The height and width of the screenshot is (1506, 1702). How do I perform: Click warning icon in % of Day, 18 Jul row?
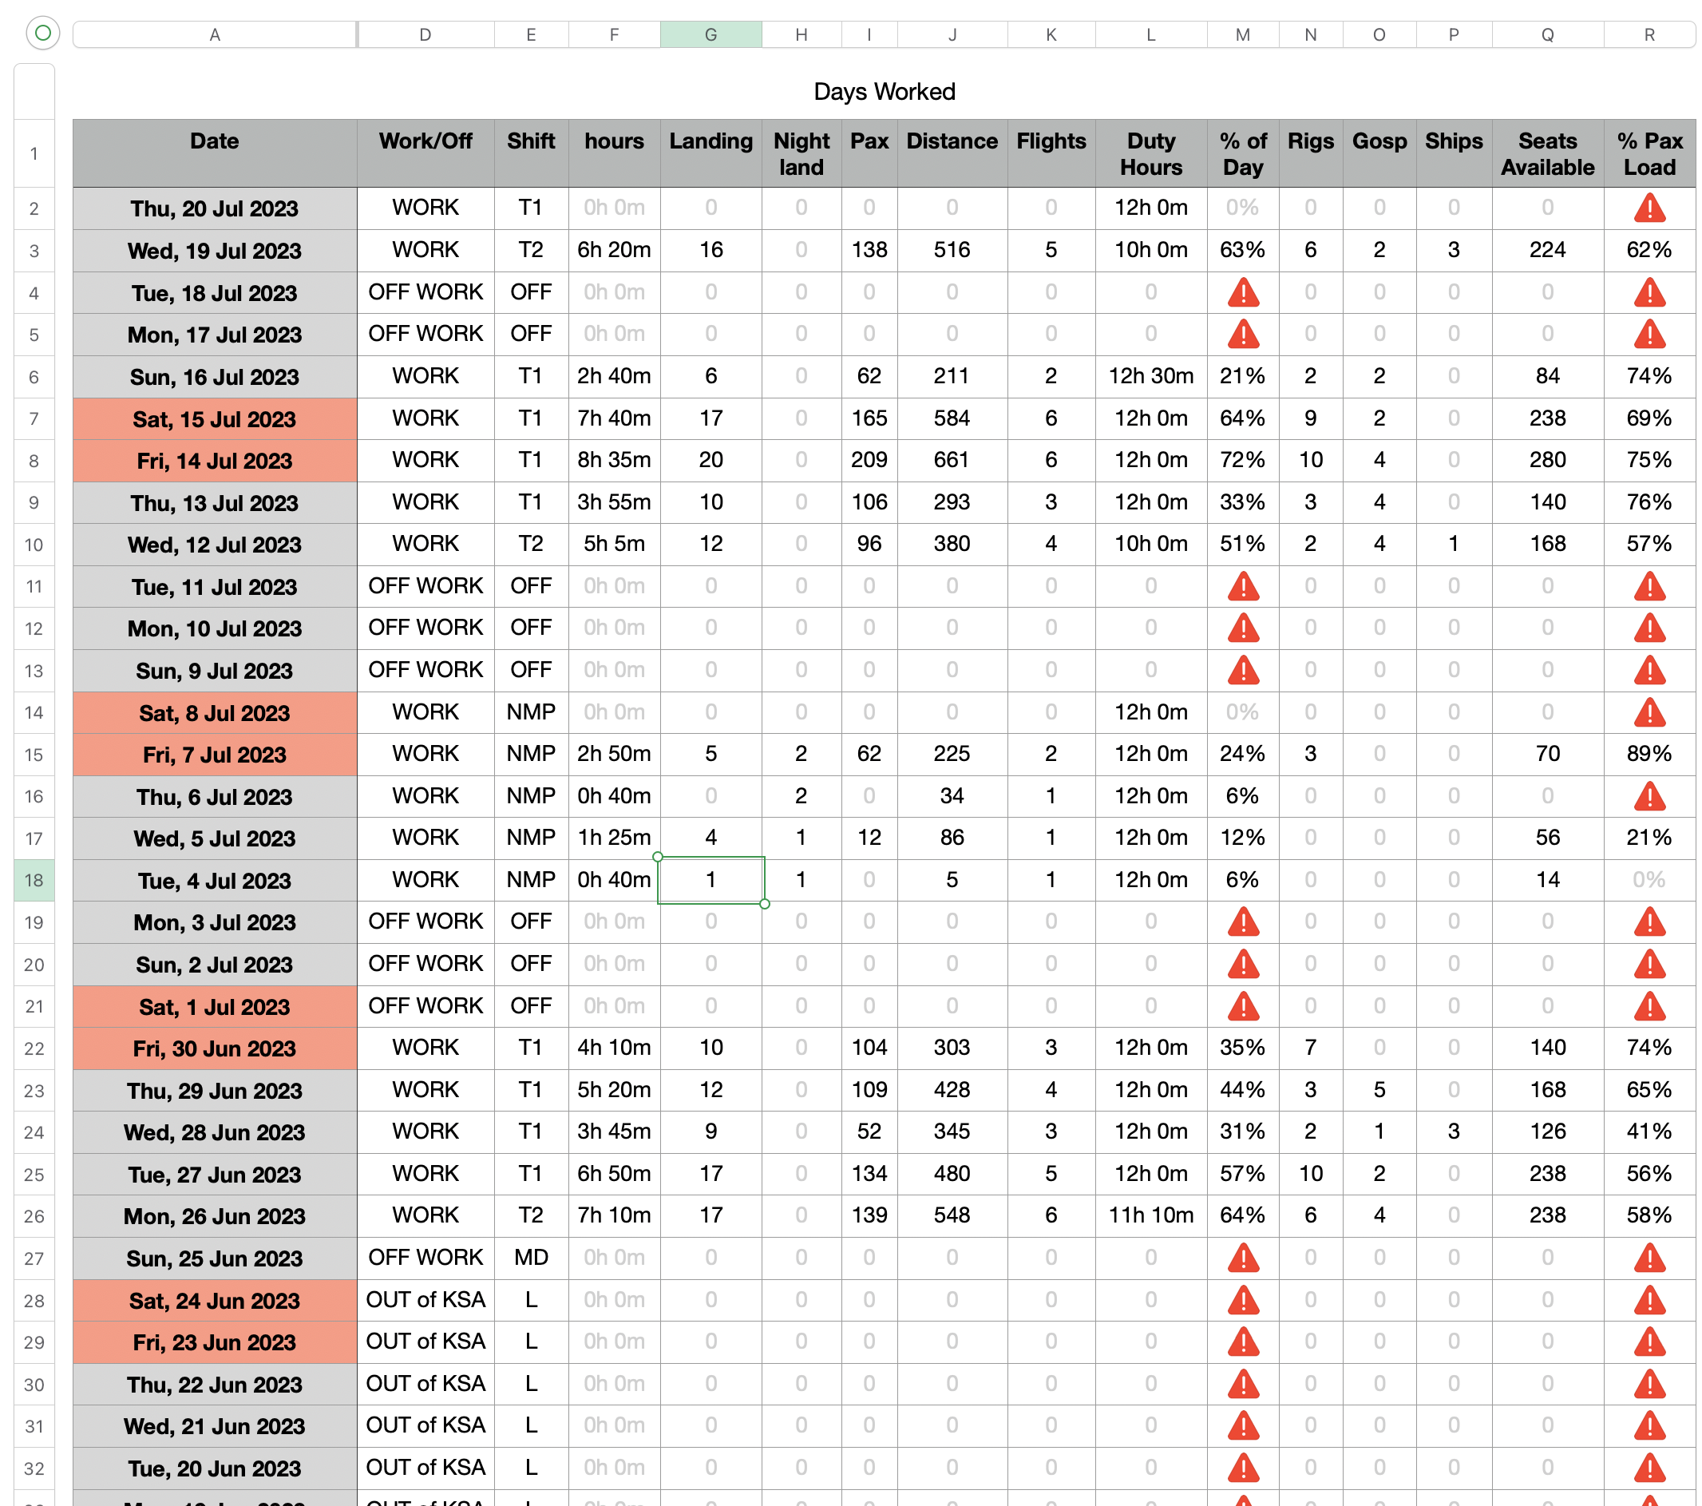coord(1242,292)
